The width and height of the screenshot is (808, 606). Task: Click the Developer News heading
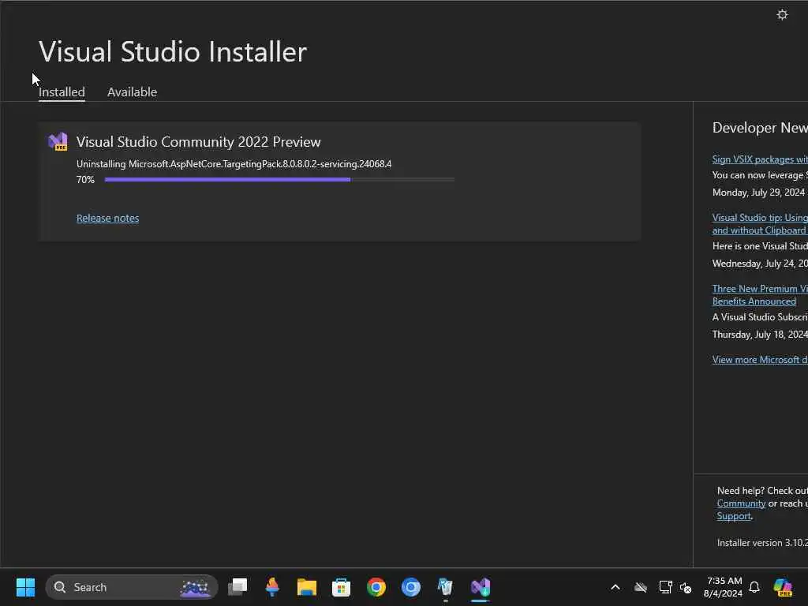(760, 127)
